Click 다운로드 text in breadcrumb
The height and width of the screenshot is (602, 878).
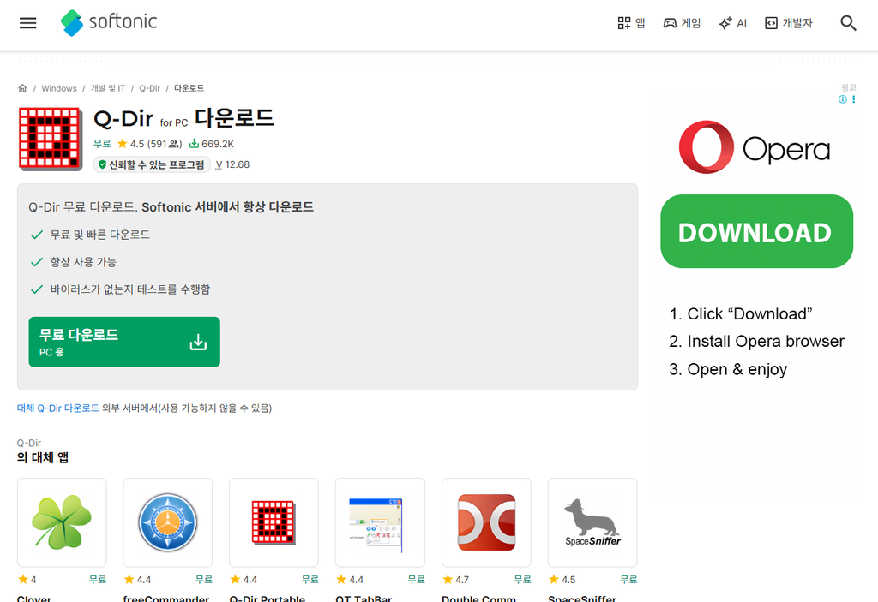click(x=189, y=88)
